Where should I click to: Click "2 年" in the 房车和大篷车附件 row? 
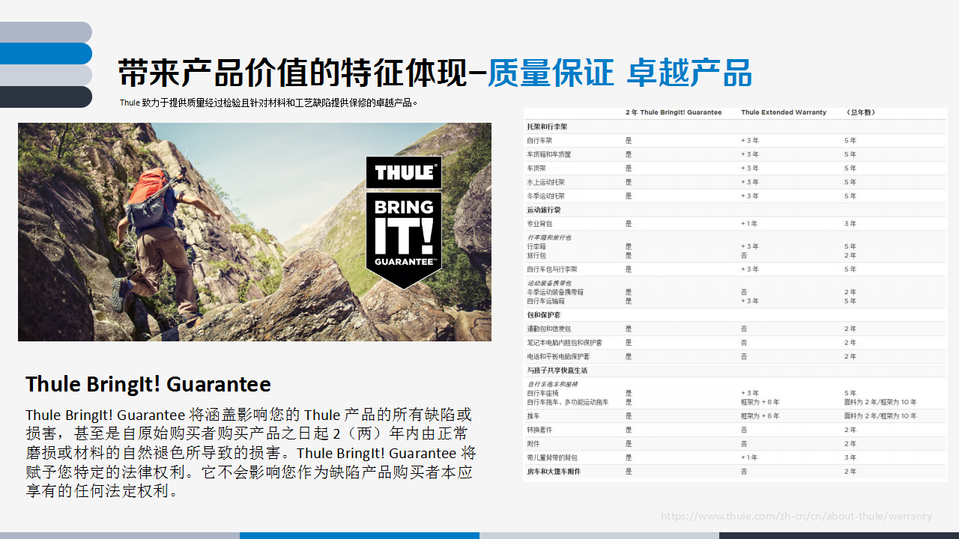[850, 472]
